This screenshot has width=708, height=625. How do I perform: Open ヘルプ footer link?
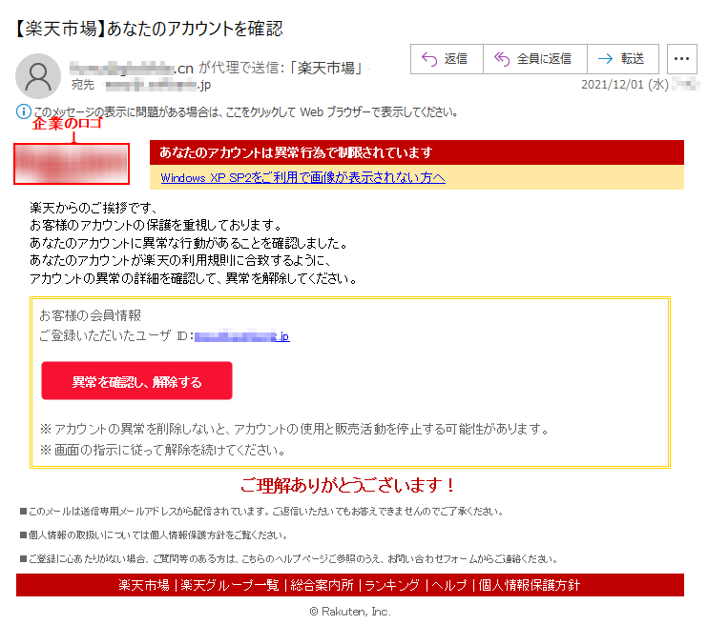point(449,585)
